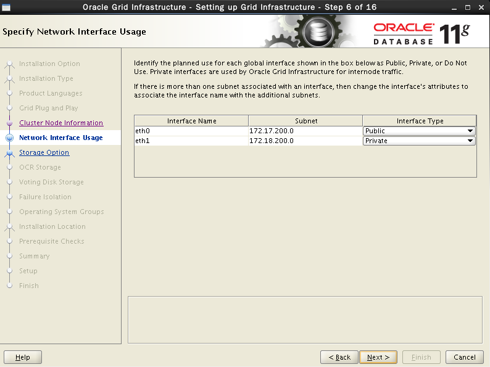The width and height of the screenshot is (490, 367).
Task: Open Help for this step
Action: [22, 357]
